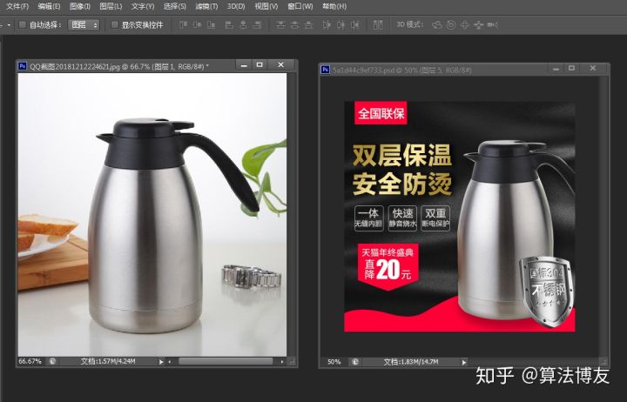Click the scroll-left arrow in the jpg window
627x402 pixels.
tap(170, 362)
